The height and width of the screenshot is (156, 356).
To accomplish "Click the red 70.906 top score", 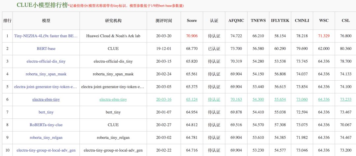I will point(192,36).
